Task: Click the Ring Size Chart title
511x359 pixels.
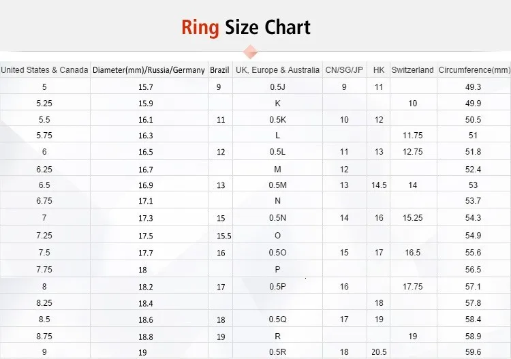Action: 246,27
